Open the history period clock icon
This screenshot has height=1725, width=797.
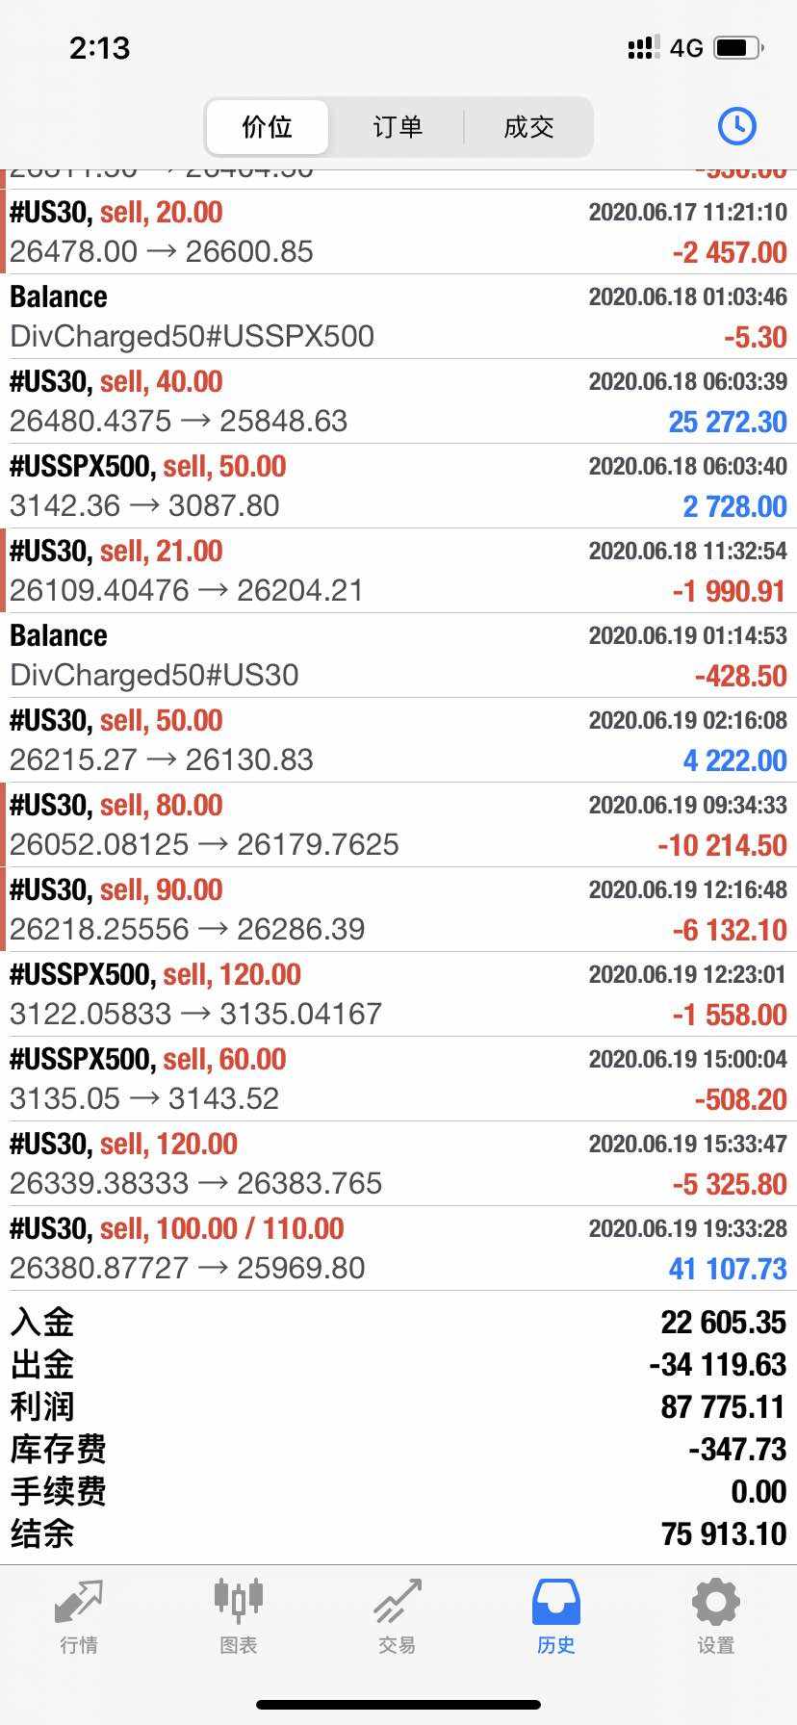tap(736, 126)
